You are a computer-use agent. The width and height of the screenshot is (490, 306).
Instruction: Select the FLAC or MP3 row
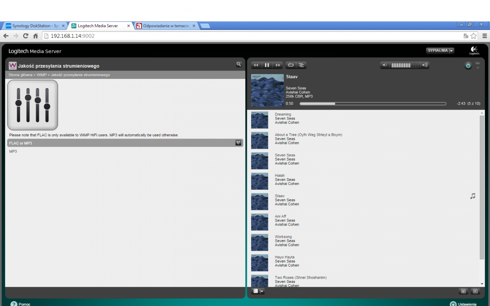pyautogui.click(x=125, y=143)
